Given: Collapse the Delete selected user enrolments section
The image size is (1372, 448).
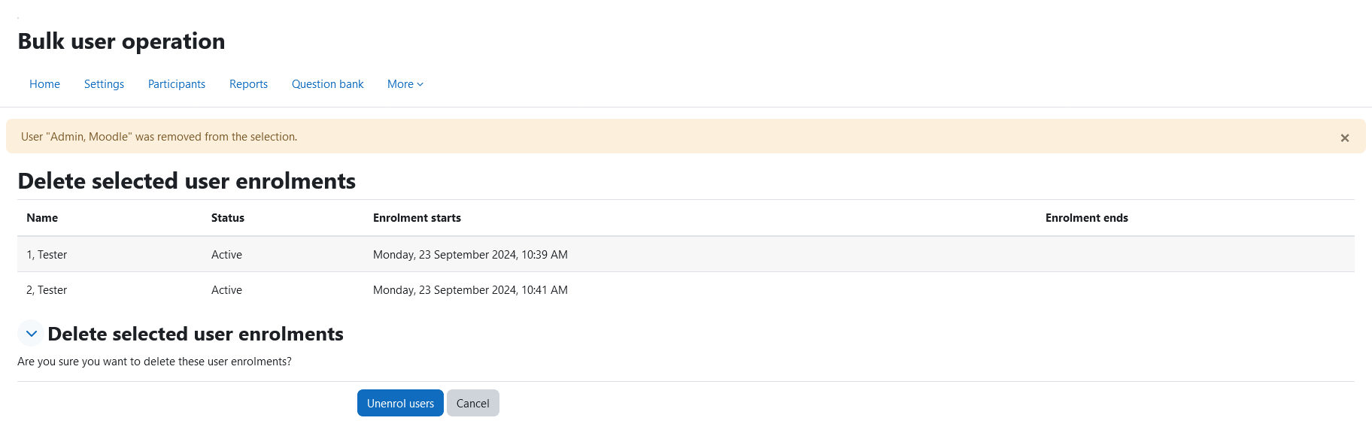Looking at the screenshot, I should pos(31,334).
